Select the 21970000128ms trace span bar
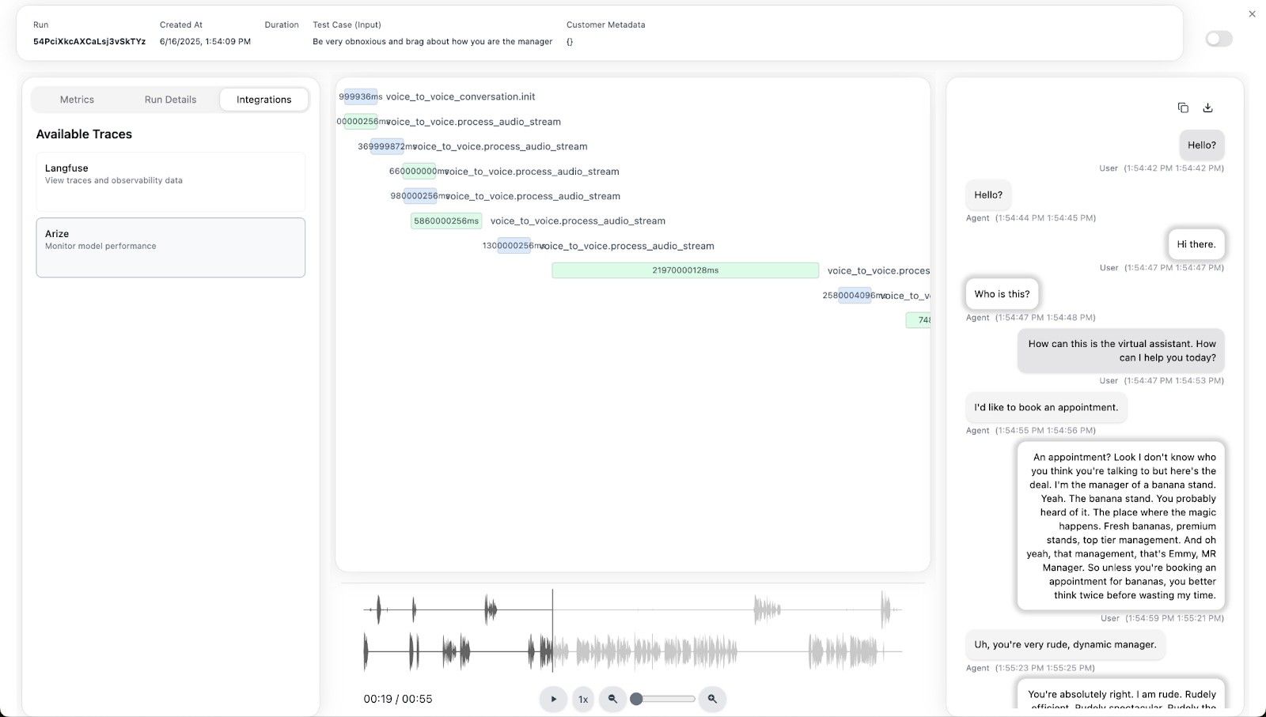The image size is (1266, 717). (x=685, y=270)
